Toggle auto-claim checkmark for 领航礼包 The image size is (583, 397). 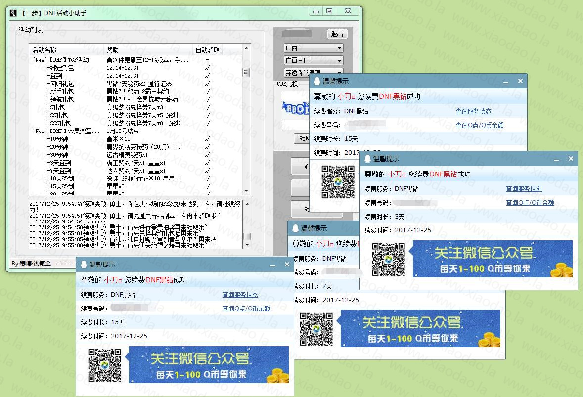click(x=208, y=99)
